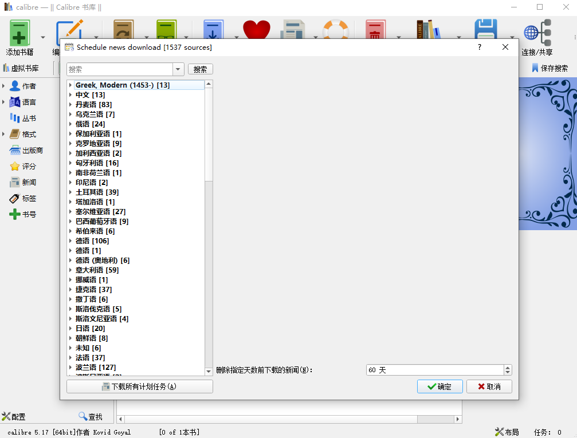Focus the news source search field
This screenshot has height=438, width=577.
(x=120, y=69)
